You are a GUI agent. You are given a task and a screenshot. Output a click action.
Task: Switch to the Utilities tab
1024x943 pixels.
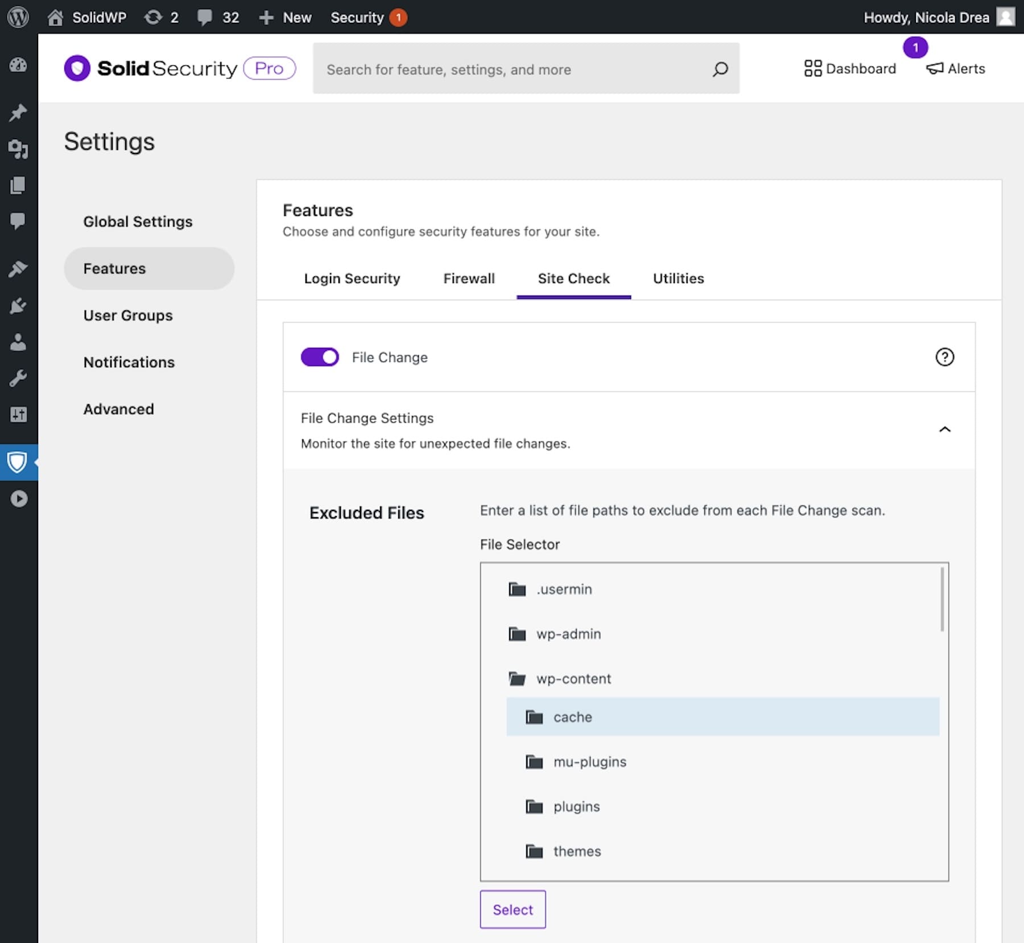point(678,279)
